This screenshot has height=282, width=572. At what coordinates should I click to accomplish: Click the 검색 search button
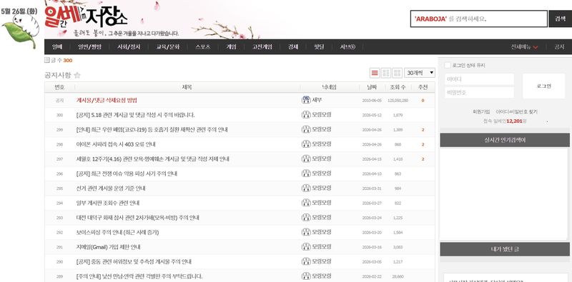[560, 19]
